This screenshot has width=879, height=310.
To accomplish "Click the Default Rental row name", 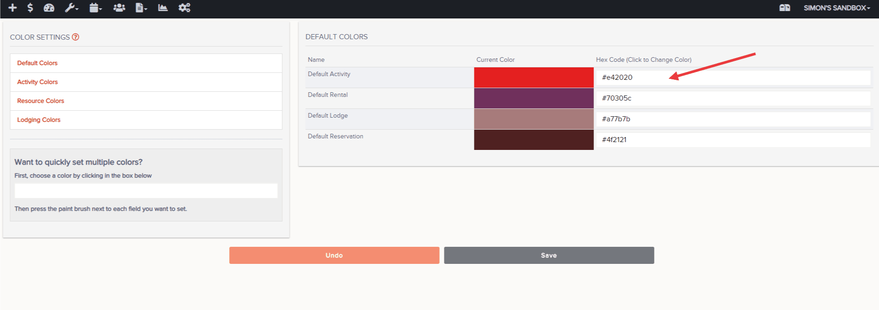I will (327, 95).
